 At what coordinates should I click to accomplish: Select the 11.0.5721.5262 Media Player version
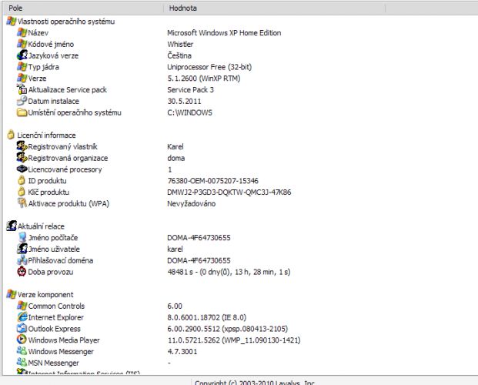[234, 340]
